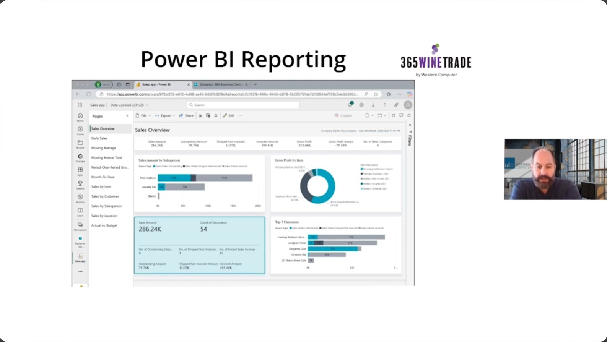Open the Apps icon in the sidebar

point(80,171)
